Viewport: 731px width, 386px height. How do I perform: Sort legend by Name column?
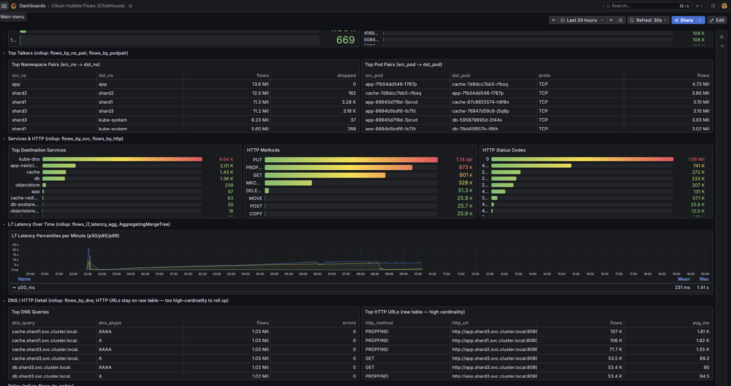tap(24, 279)
